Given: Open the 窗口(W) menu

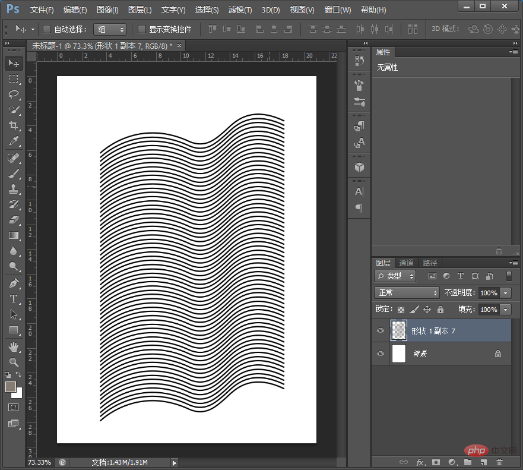Looking at the screenshot, I should click(338, 10).
